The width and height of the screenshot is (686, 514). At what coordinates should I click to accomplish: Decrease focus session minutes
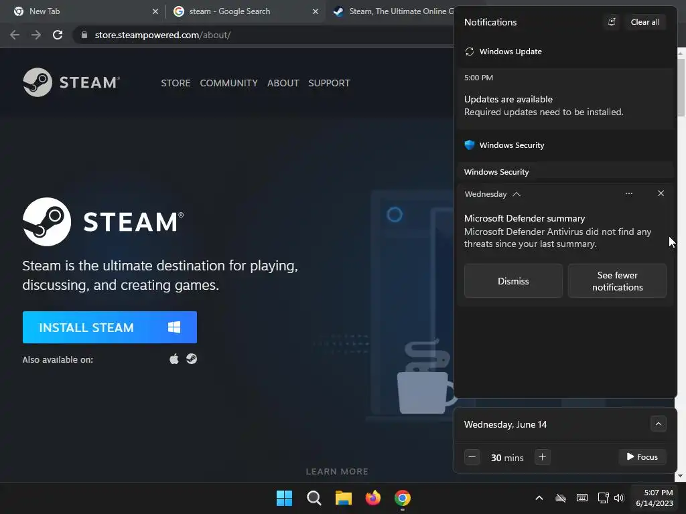472,457
